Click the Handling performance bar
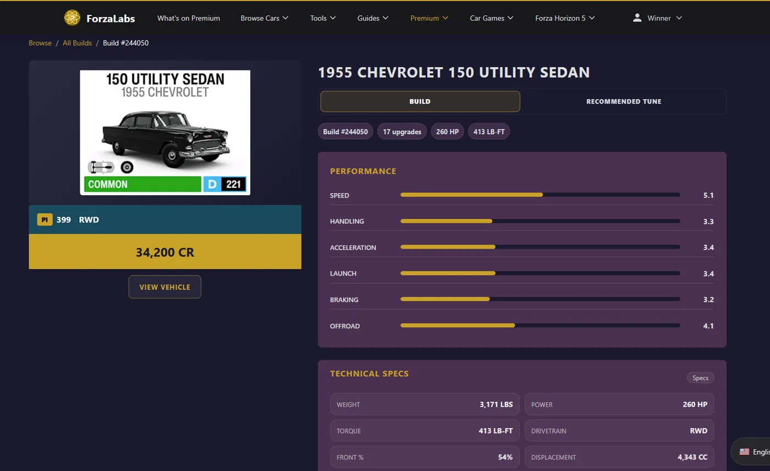The width and height of the screenshot is (770, 471). 540,221
